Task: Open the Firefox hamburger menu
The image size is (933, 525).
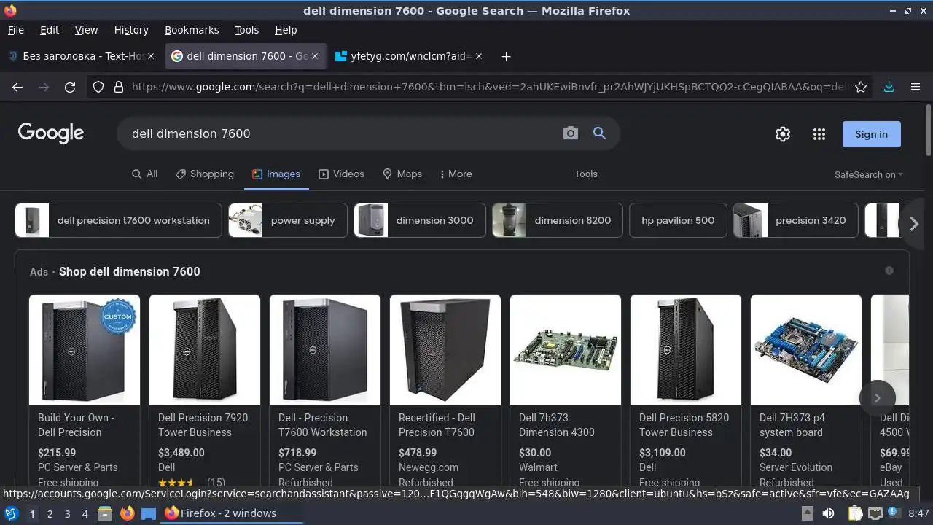Action: pyautogui.click(x=916, y=87)
